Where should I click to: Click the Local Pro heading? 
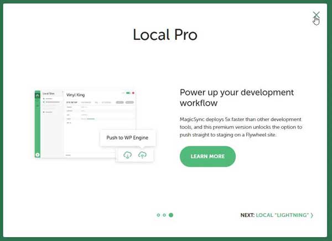click(165, 34)
